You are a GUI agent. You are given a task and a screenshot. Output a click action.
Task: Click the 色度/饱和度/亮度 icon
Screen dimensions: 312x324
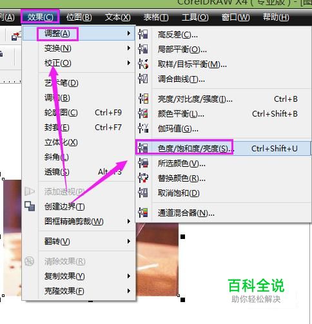(x=143, y=148)
